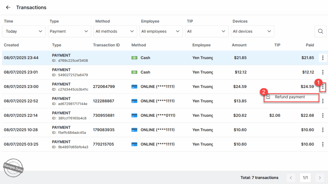Open the options menu for the $24.59 payment
The height and width of the screenshot is (184, 328).
(x=323, y=87)
